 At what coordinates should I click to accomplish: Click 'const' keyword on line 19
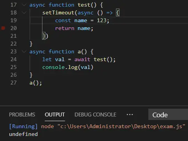tap(63, 21)
